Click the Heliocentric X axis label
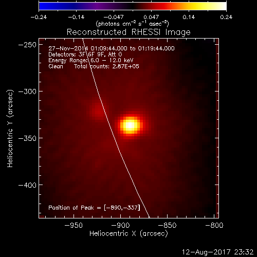 [x=128, y=233]
